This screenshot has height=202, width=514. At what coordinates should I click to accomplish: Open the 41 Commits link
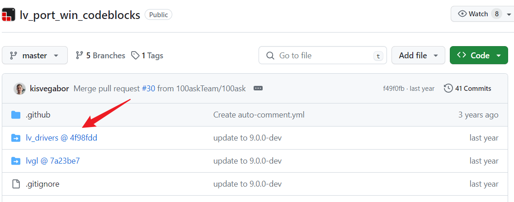coord(473,89)
